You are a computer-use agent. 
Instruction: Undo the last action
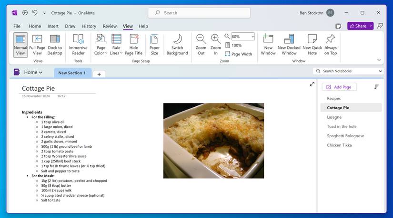[x=35, y=13]
